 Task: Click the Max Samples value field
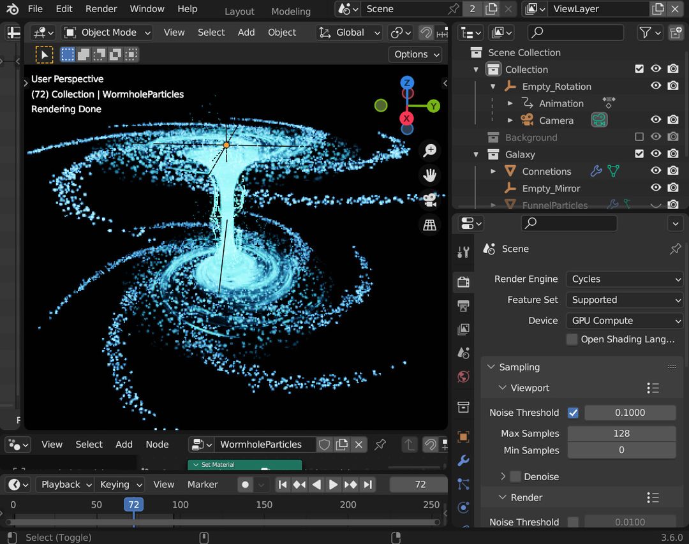(621, 434)
